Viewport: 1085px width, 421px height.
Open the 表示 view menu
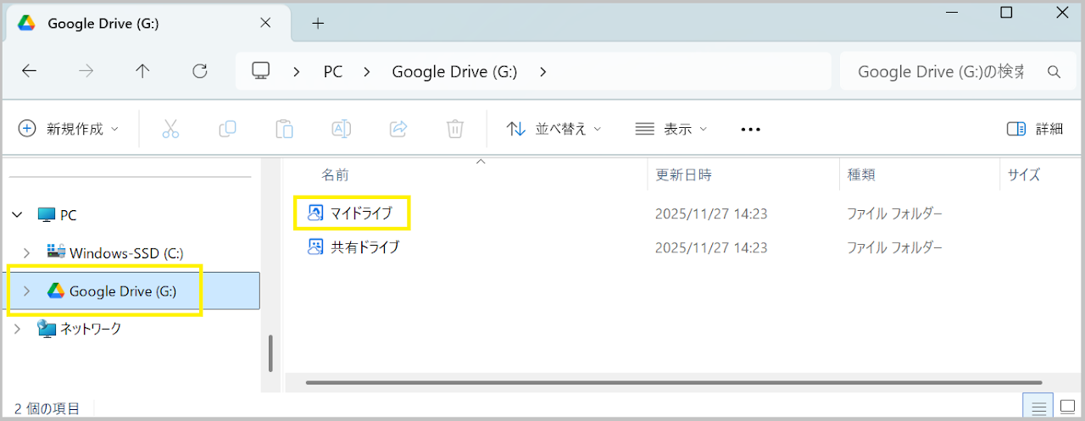(670, 129)
